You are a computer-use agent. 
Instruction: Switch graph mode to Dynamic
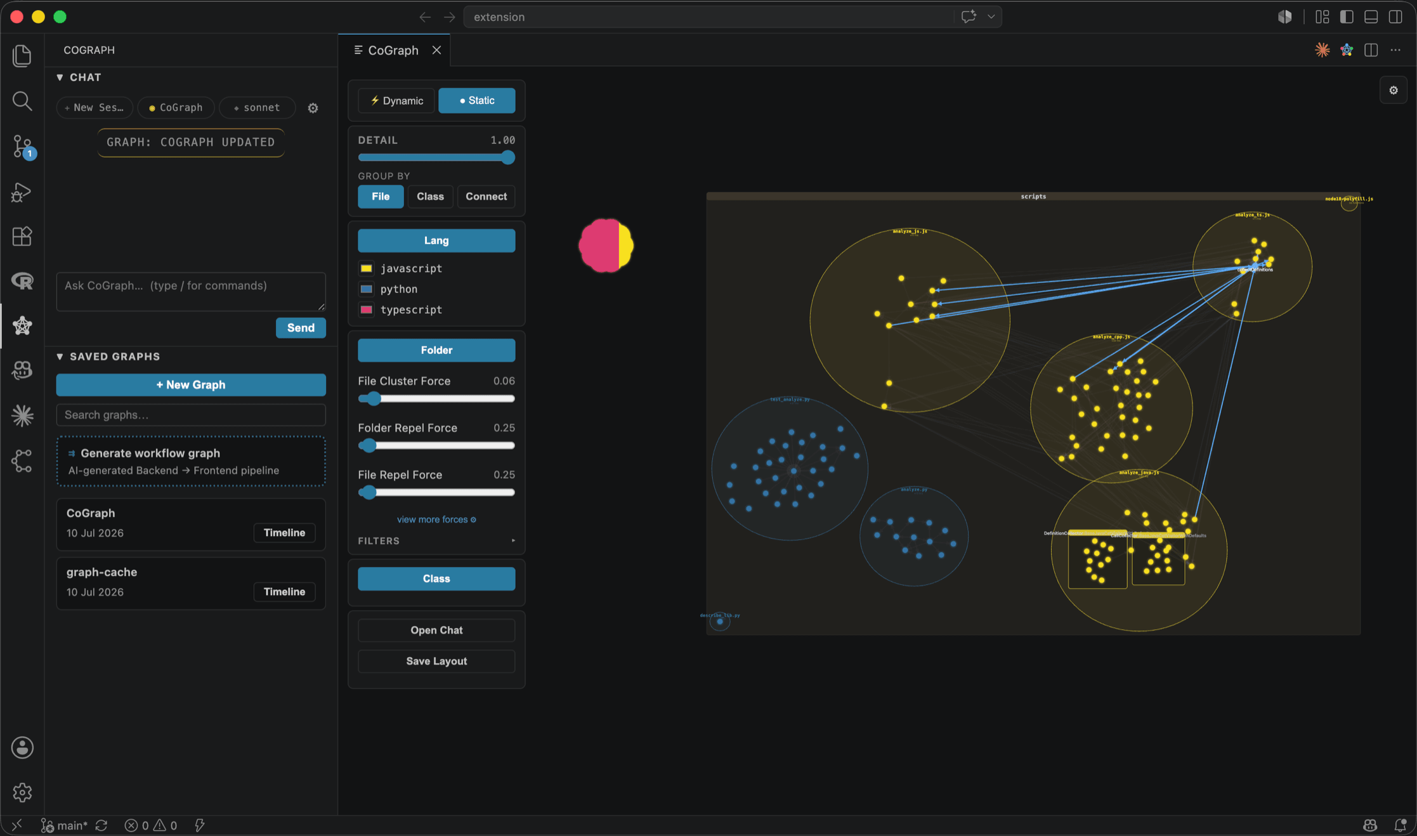click(x=396, y=101)
